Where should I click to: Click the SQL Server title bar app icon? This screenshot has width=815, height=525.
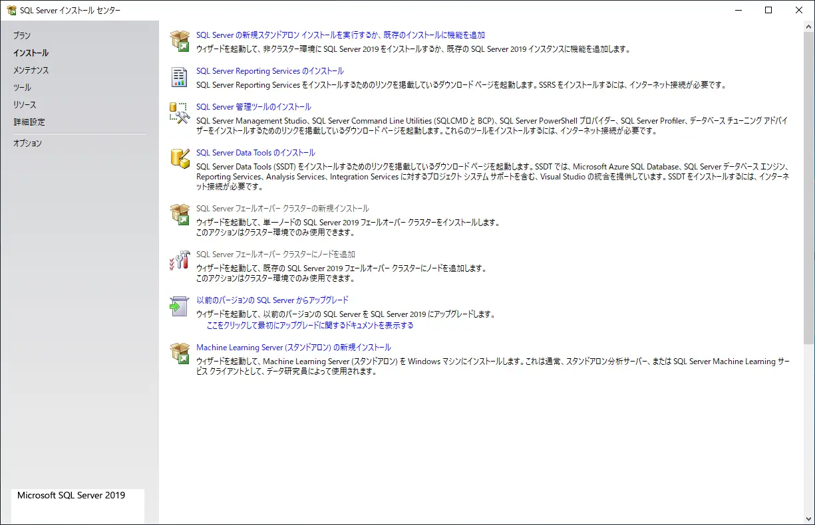click(11, 10)
